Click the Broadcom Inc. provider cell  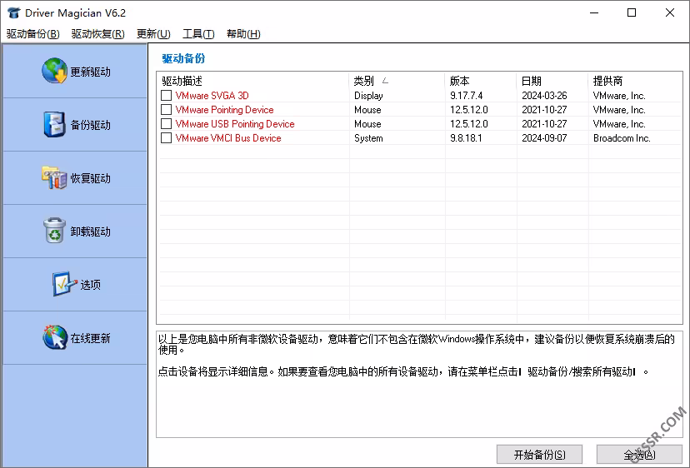point(622,138)
